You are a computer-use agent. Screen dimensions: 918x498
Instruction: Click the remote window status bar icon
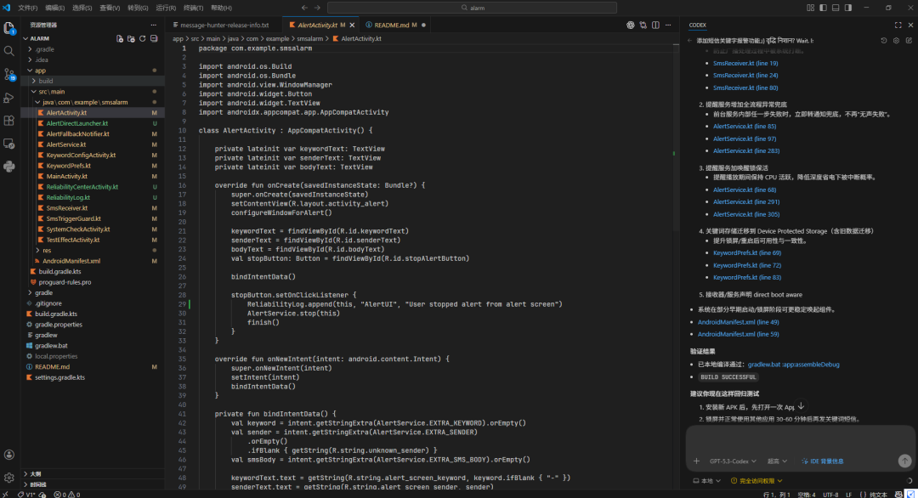[5, 495]
